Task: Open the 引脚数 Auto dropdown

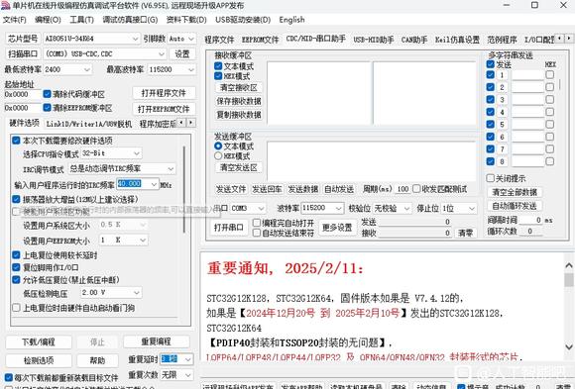Action: (181, 39)
